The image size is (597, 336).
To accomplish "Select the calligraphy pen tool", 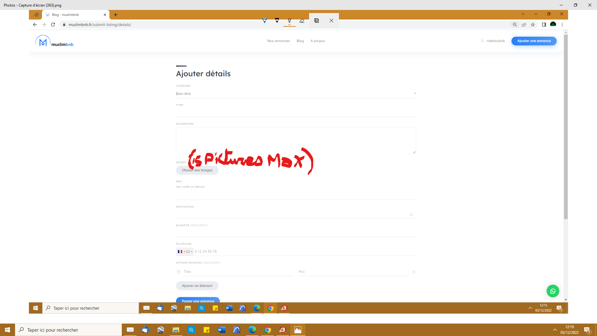I will pyautogui.click(x=289, y=21).
